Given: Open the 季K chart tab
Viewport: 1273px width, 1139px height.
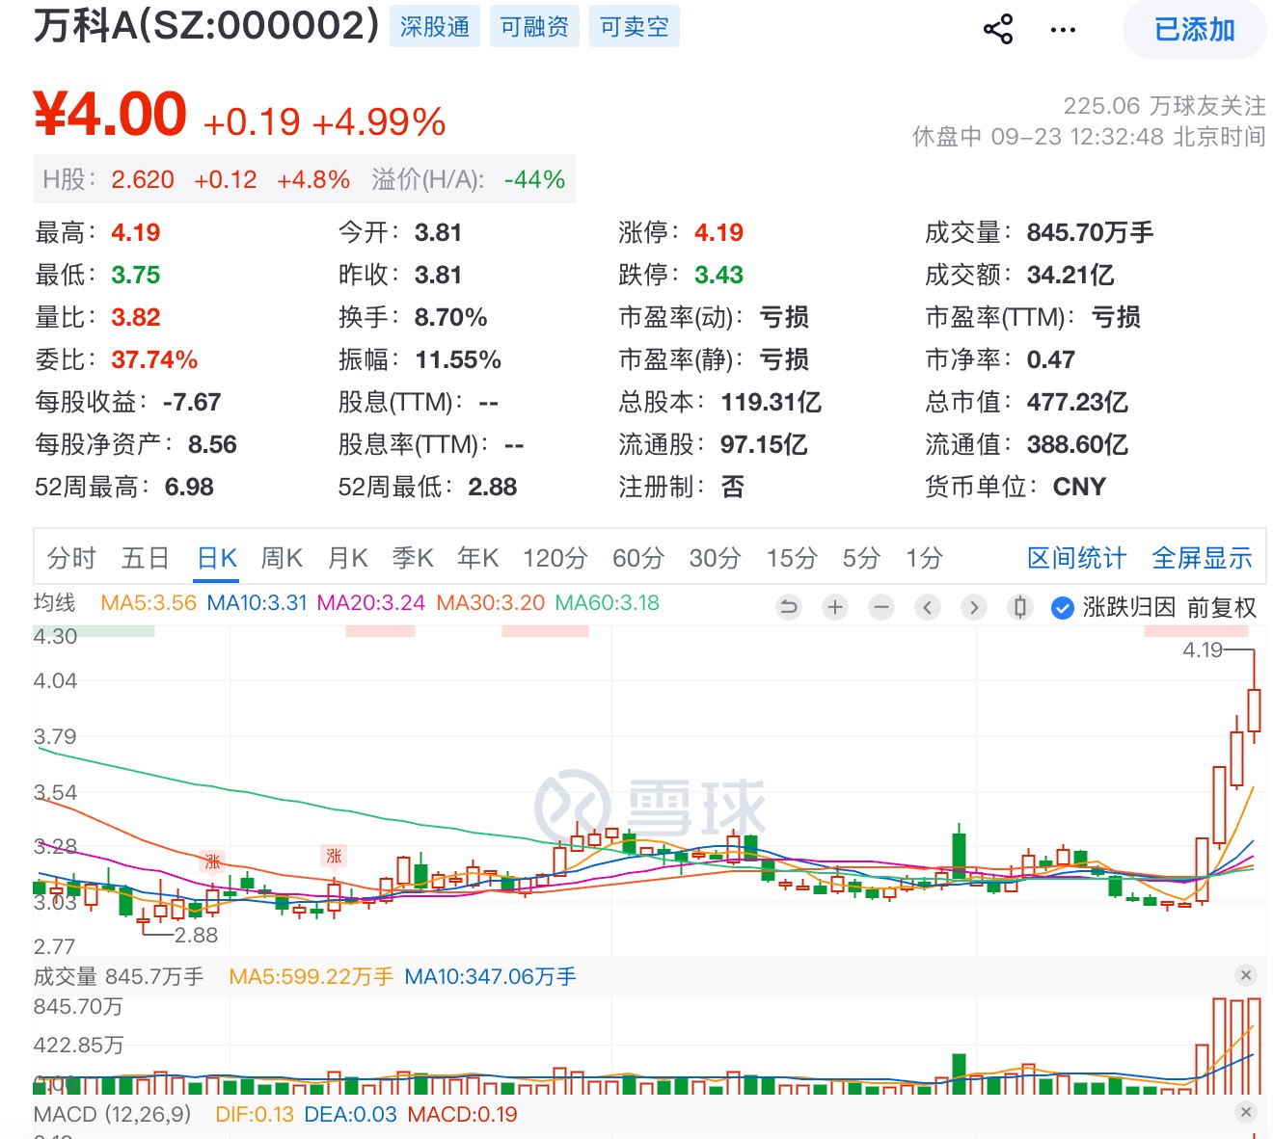Looking at the screenshot, I should (x=413, y=558).
